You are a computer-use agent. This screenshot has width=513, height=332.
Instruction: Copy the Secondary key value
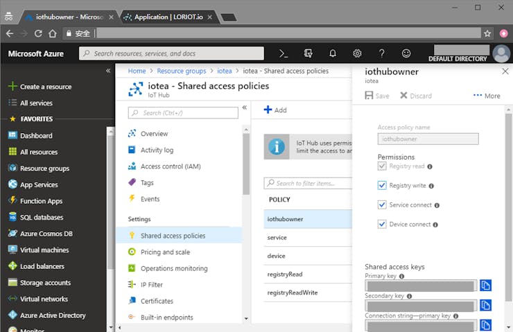pyautogui.click(x=486, y=305)
